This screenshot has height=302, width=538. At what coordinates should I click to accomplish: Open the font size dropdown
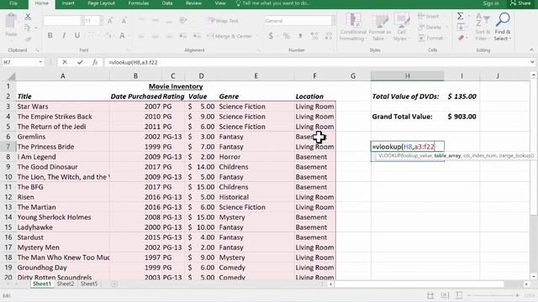[101, 21]
